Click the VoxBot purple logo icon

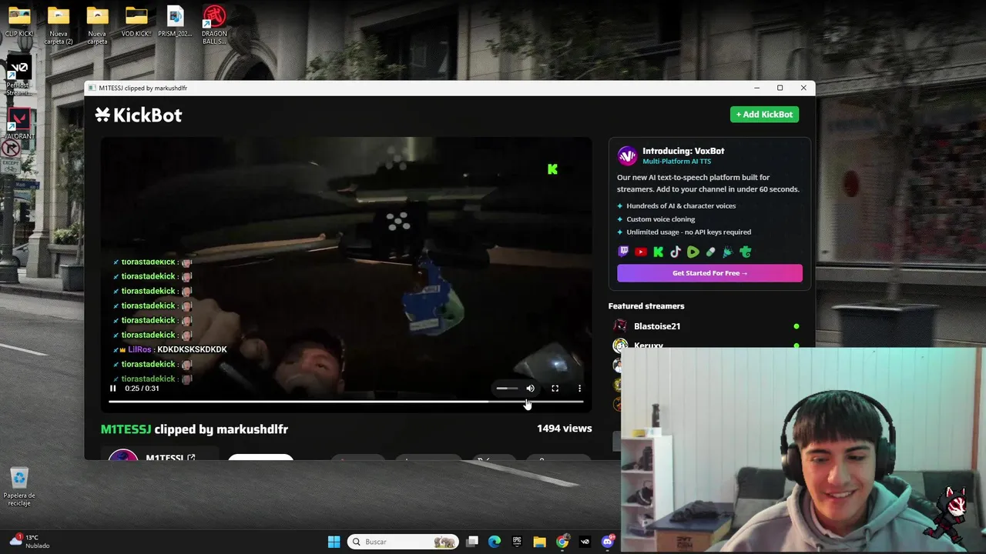(x=628, y=156)
